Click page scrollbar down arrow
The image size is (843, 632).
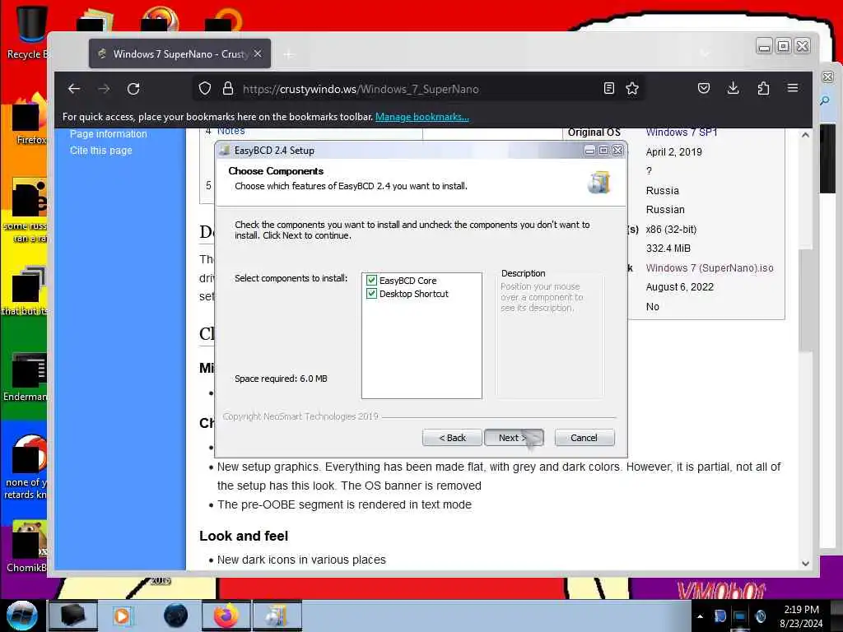pyautogui.click(x=805, y=563)
